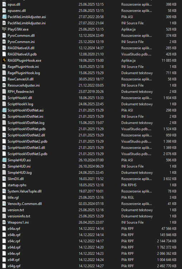Select file name ScriptHookVDotNet3.dll
This screenshot has height=269, width=182.
[26, 147]
